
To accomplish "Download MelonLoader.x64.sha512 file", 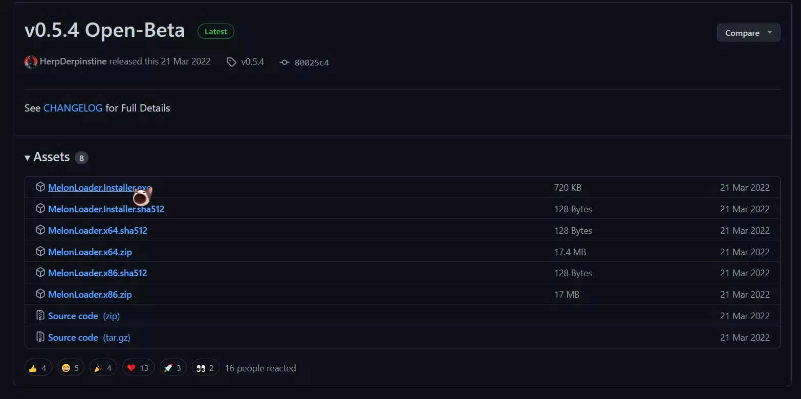I will click(x=98, y=230).
